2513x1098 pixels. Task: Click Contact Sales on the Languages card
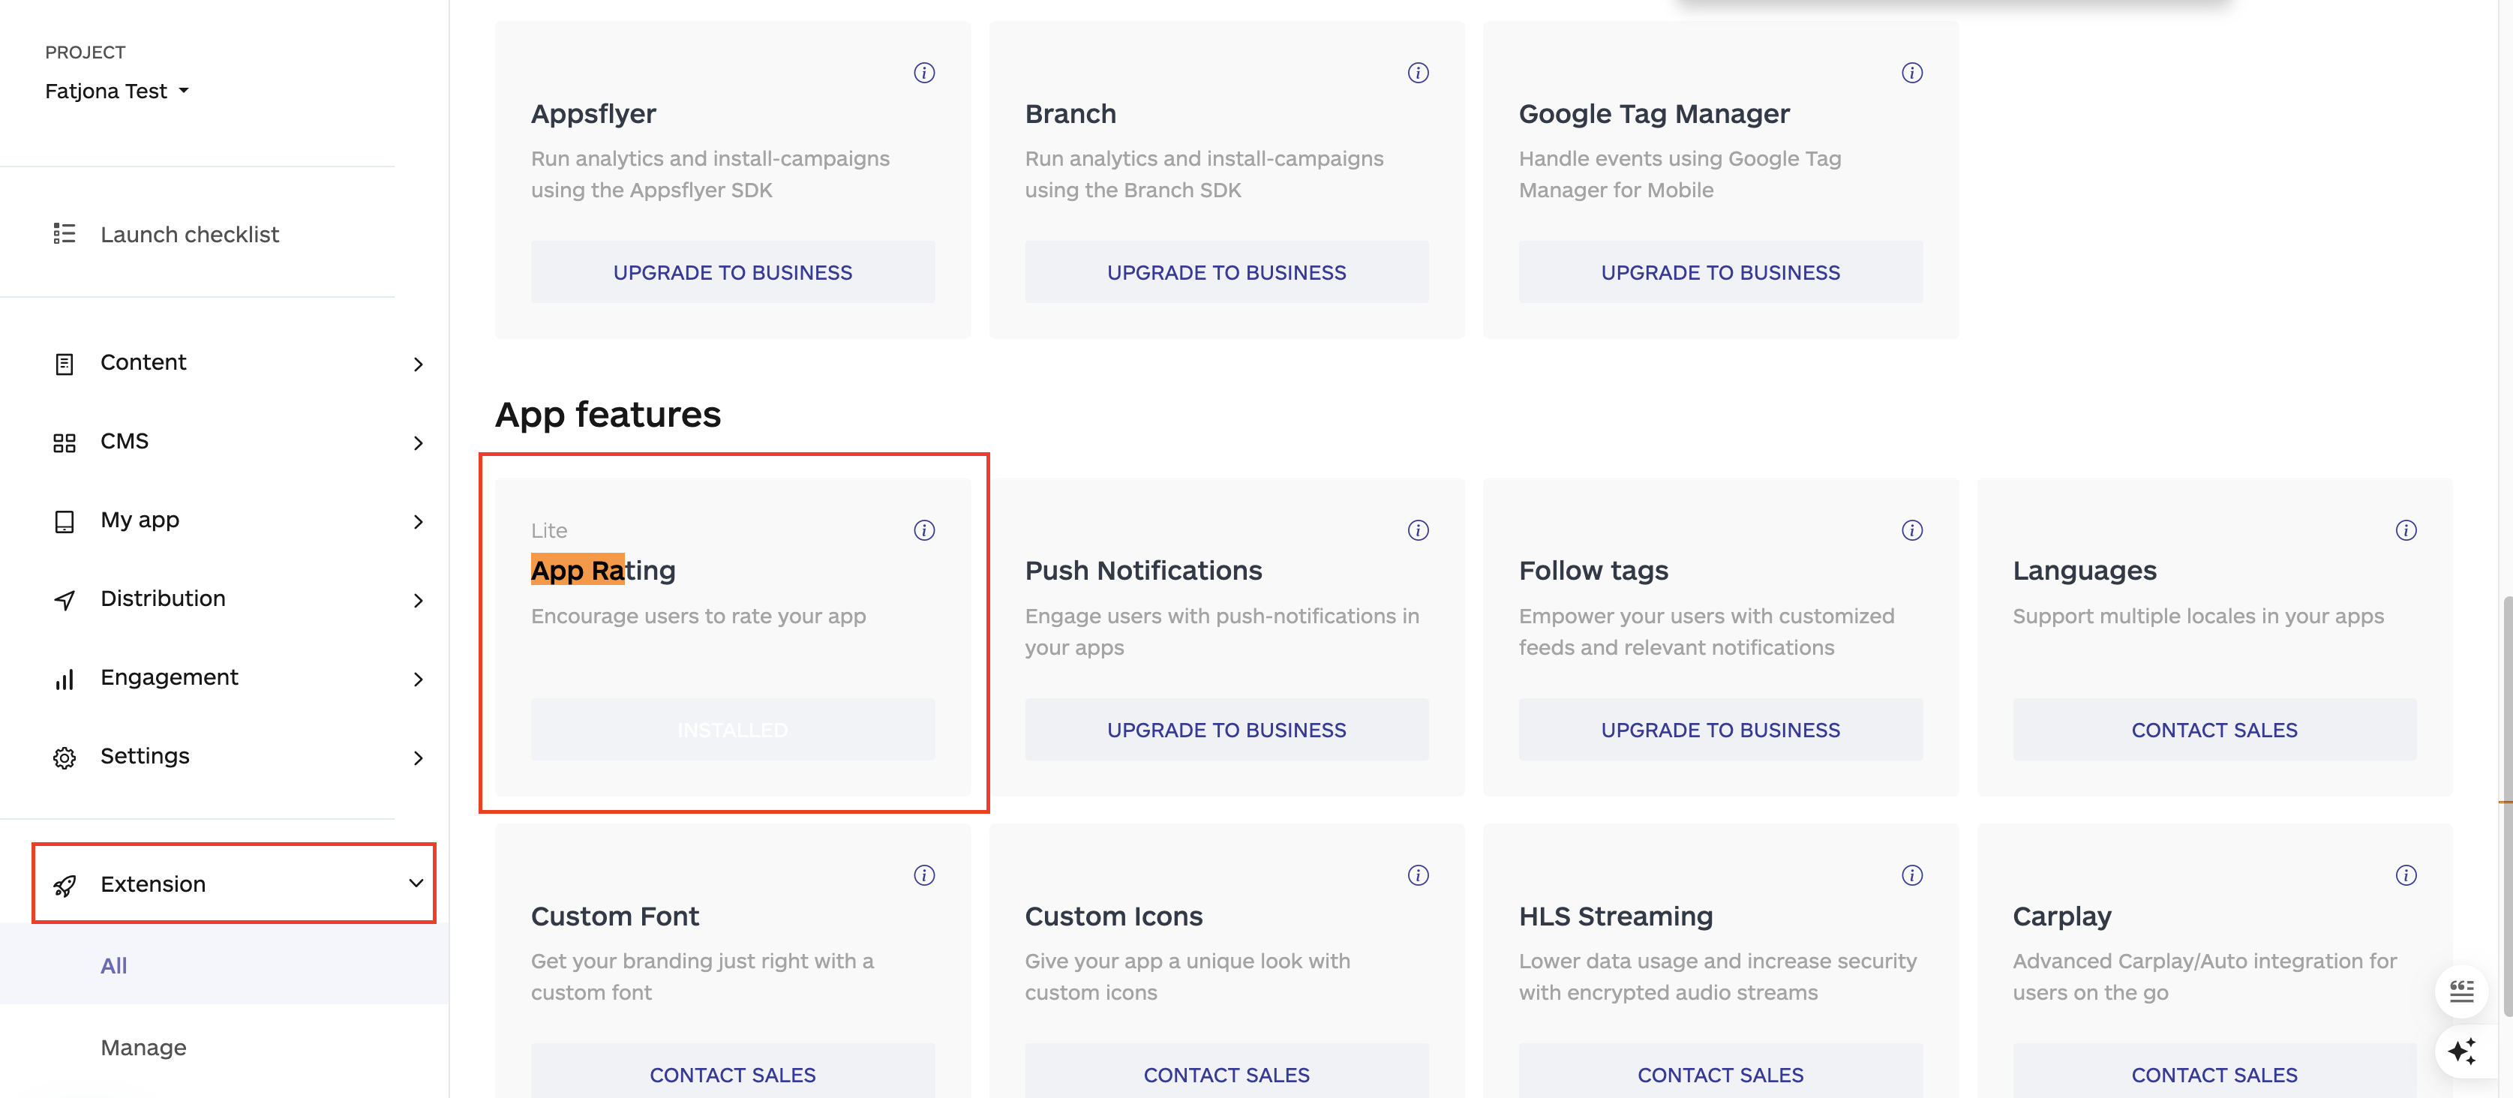(2214, 730)
